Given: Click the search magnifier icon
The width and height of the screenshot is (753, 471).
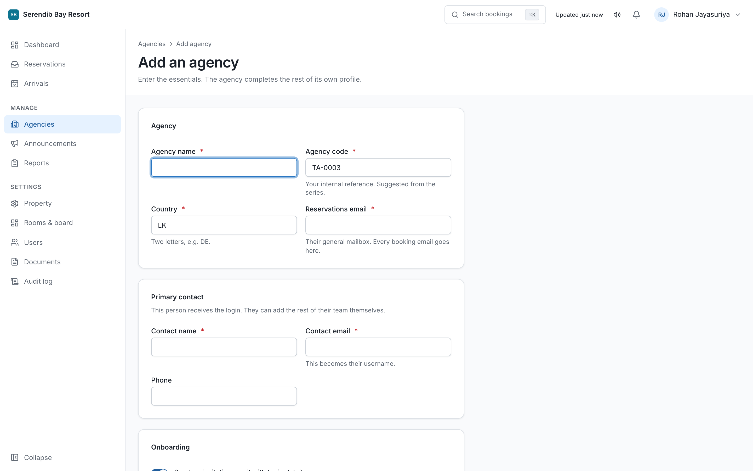Looking at the screenshot, I should tap(455, 15).
